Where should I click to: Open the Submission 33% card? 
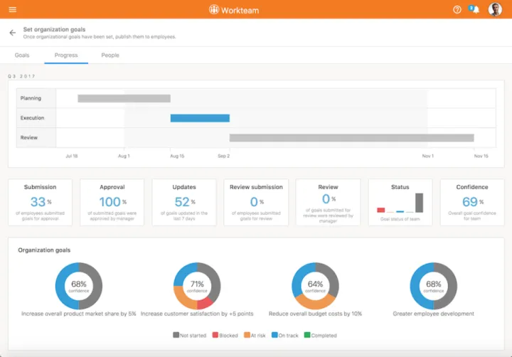40,203
